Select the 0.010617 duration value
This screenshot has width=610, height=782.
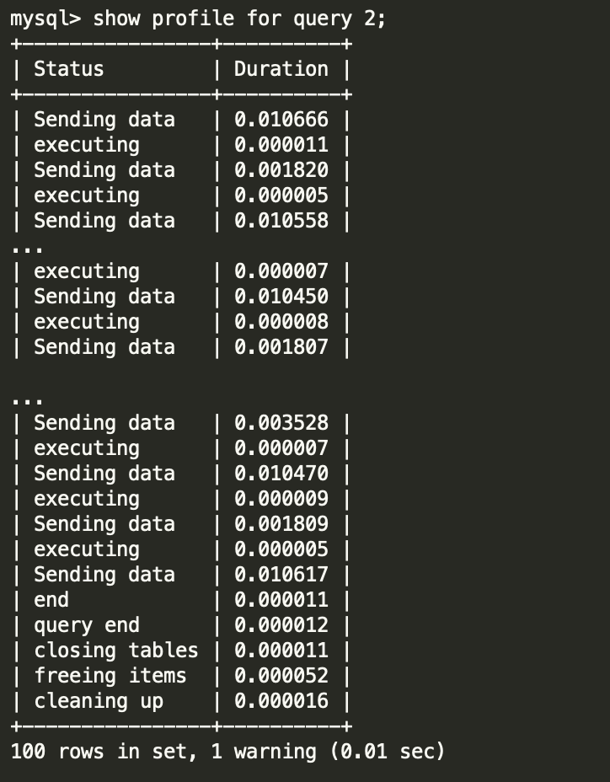(281, 575)
